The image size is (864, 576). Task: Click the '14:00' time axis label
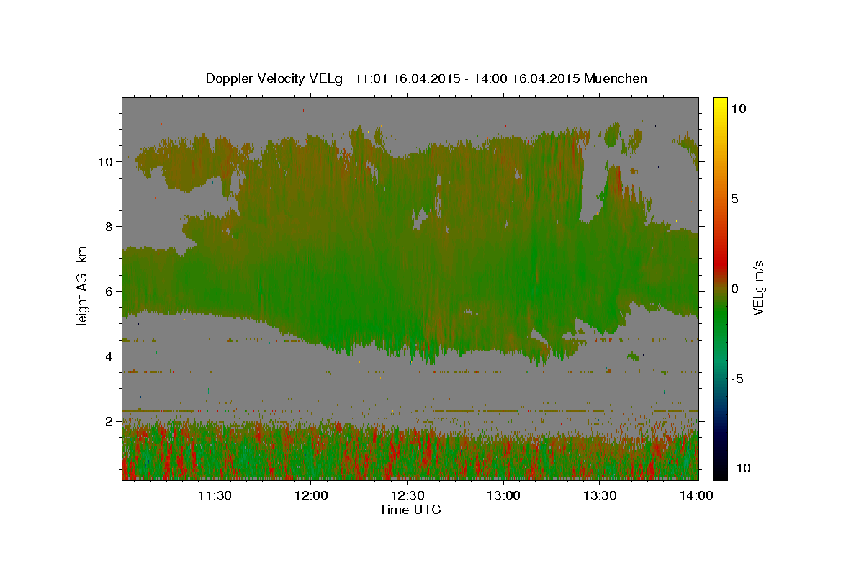(696, 495)
